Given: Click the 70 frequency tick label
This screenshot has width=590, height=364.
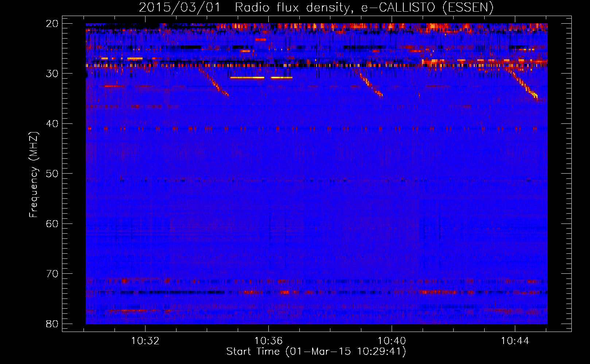Looking at the screenshot, I should point(52,274).
